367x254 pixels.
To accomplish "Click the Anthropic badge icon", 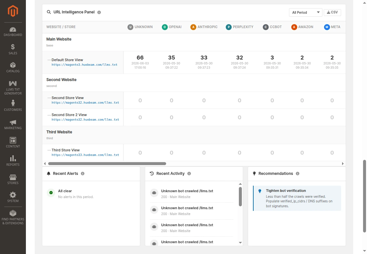I will pyautogui.click(x=193, y=27).
